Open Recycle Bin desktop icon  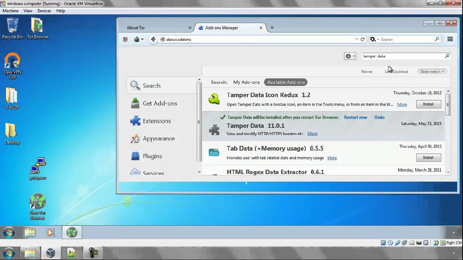12,28
